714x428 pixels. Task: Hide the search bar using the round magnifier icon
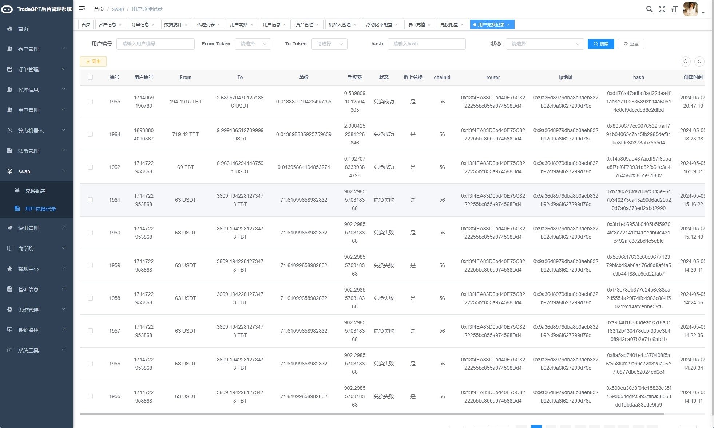tap(685, 62)
